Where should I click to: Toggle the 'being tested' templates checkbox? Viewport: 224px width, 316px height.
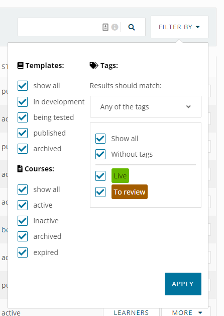(23, 117)
